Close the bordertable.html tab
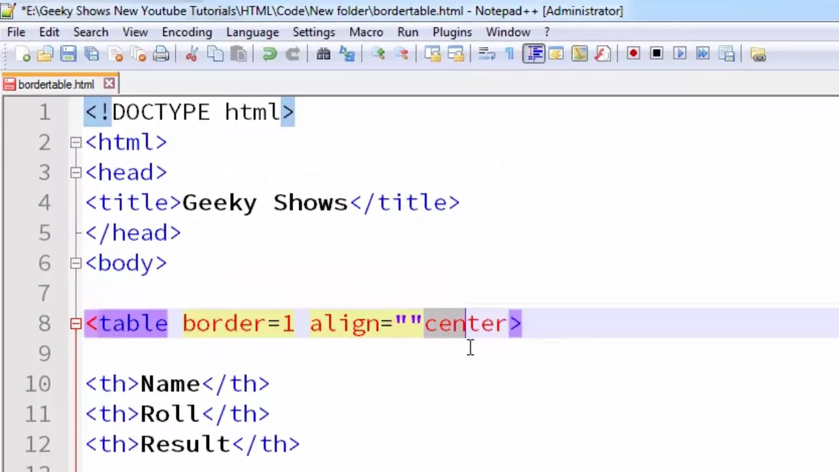839x472 pixels. coord(109,83)
